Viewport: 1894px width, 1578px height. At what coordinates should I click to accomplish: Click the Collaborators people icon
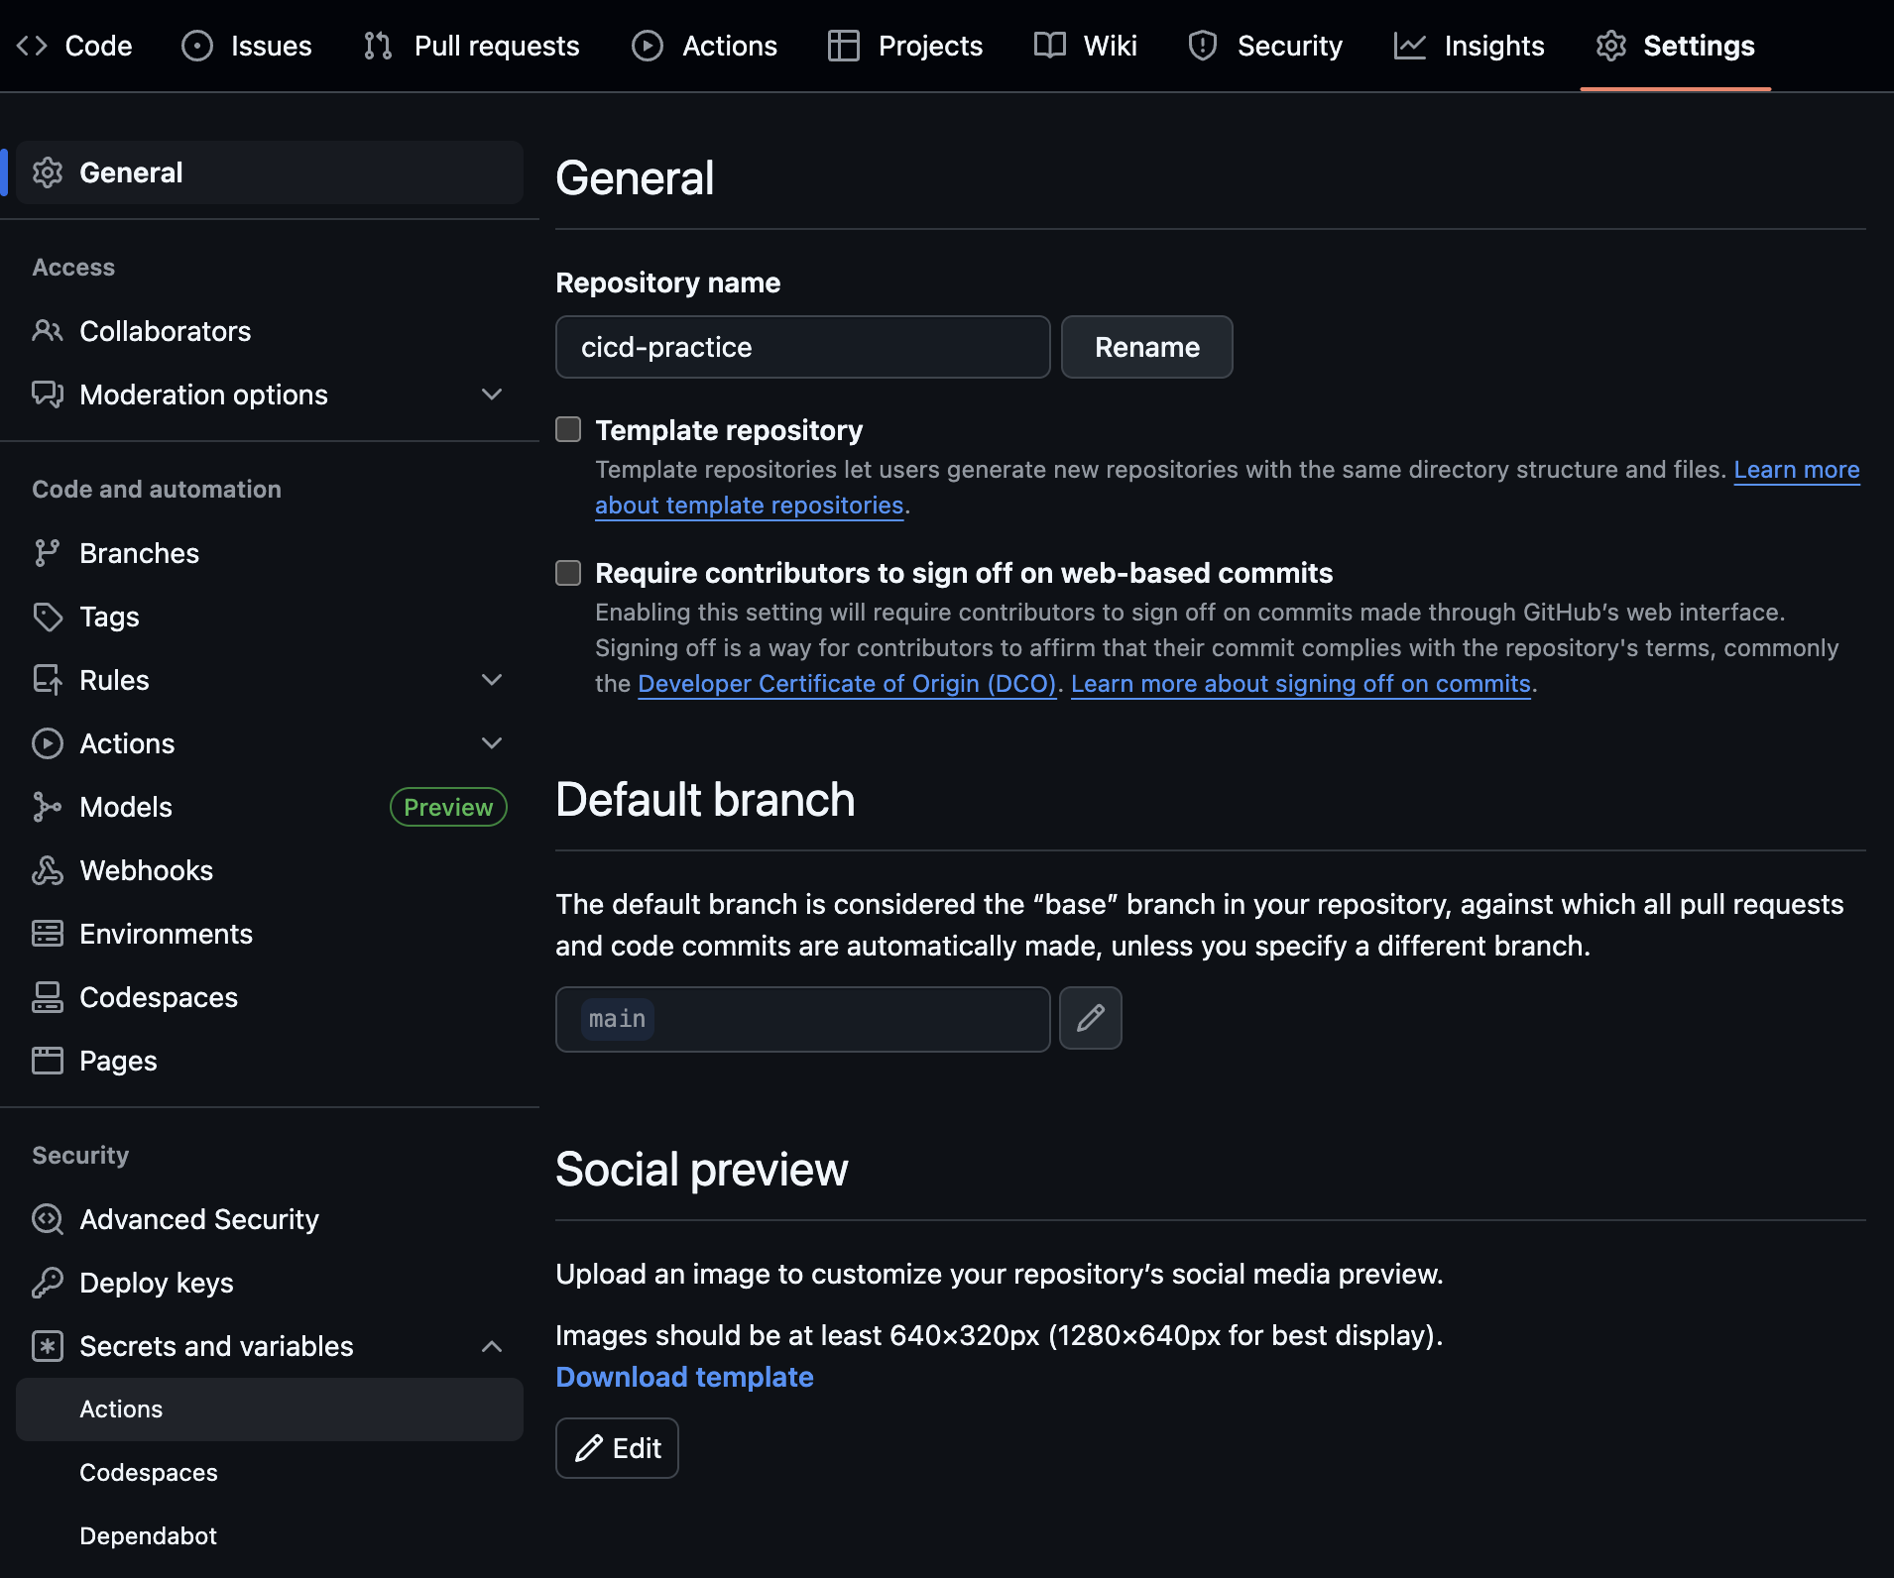tap(48, 331)
